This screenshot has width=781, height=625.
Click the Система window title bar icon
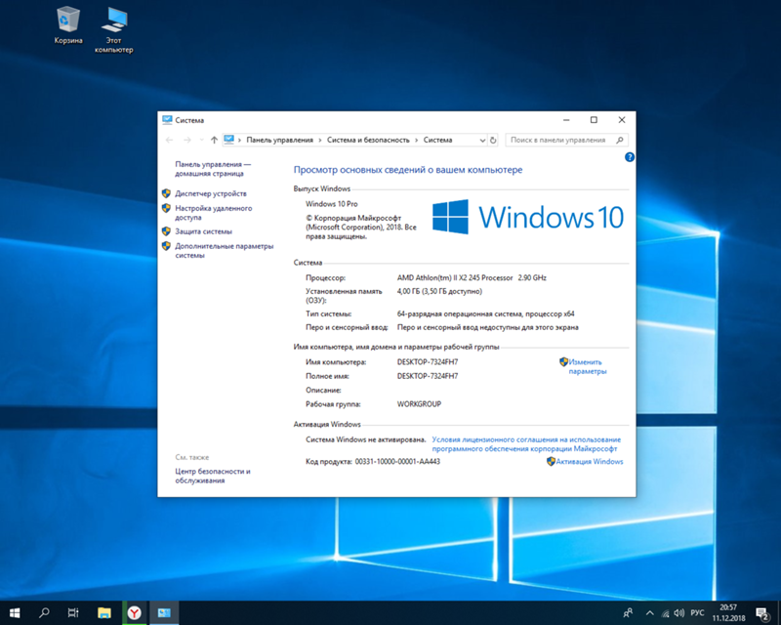click(x=167, y=120)
